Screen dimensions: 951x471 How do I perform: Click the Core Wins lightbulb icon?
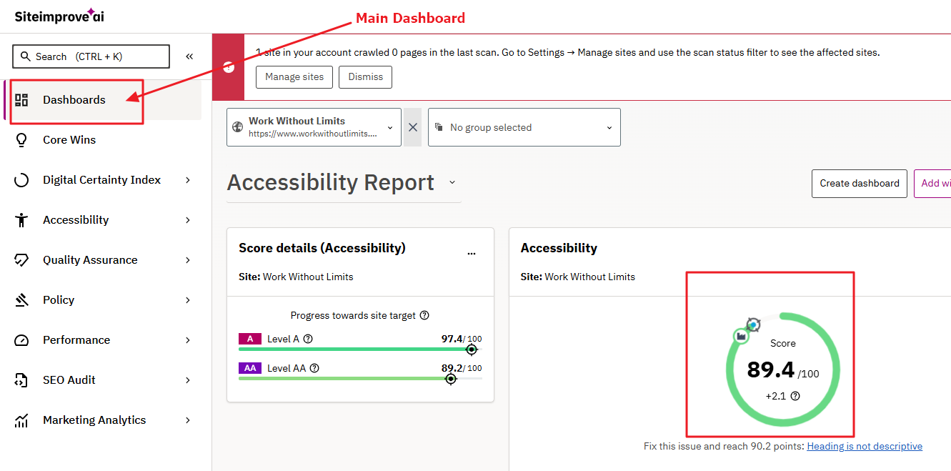(x=21, y=140)
